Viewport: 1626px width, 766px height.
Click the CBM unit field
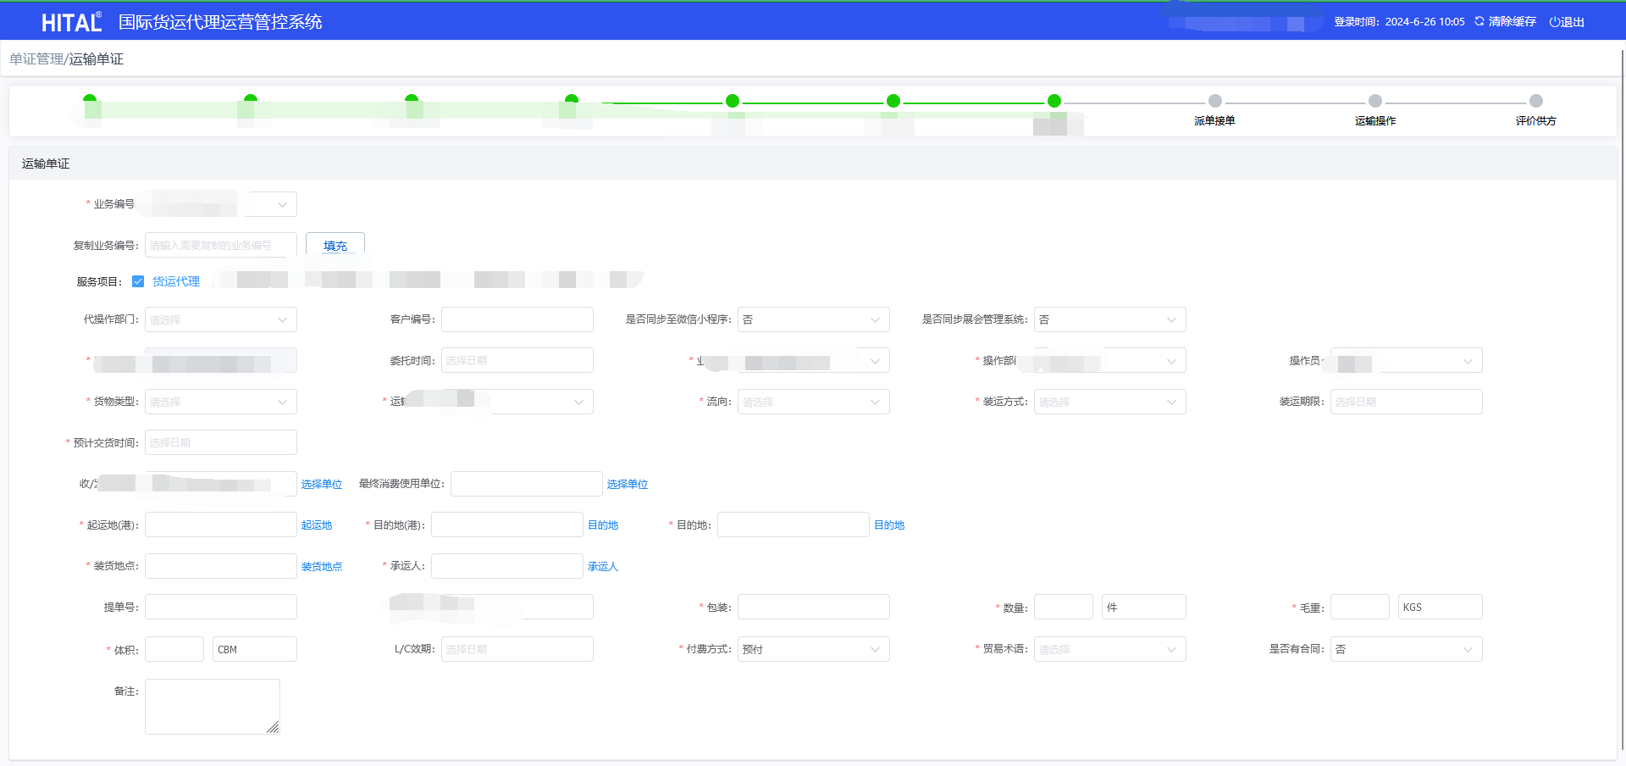click(x=255, y=649)
